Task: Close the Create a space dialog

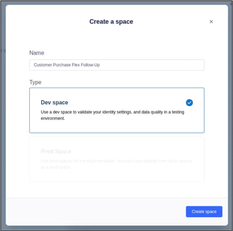Action: click(211, 22)
